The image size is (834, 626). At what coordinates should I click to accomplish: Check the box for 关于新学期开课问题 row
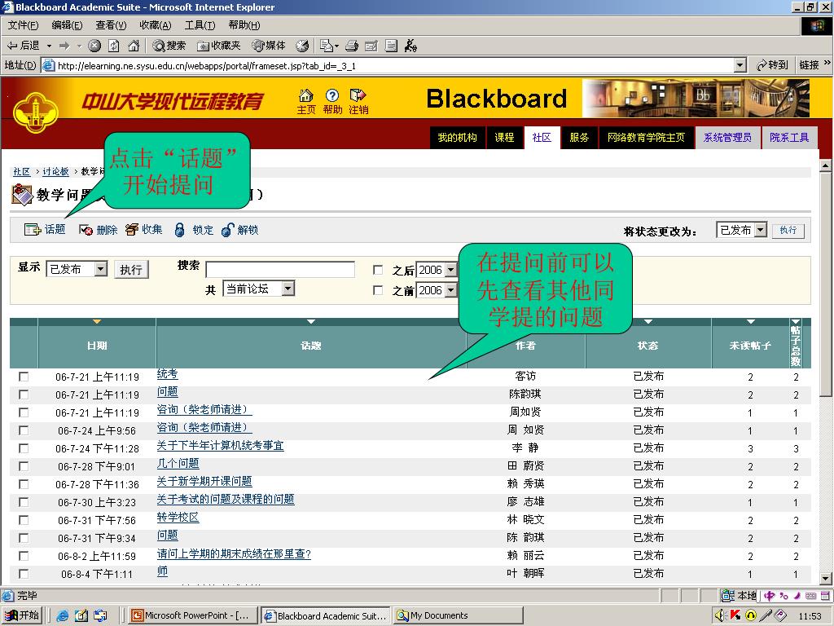pyautogui.click(x=24, y=484)
